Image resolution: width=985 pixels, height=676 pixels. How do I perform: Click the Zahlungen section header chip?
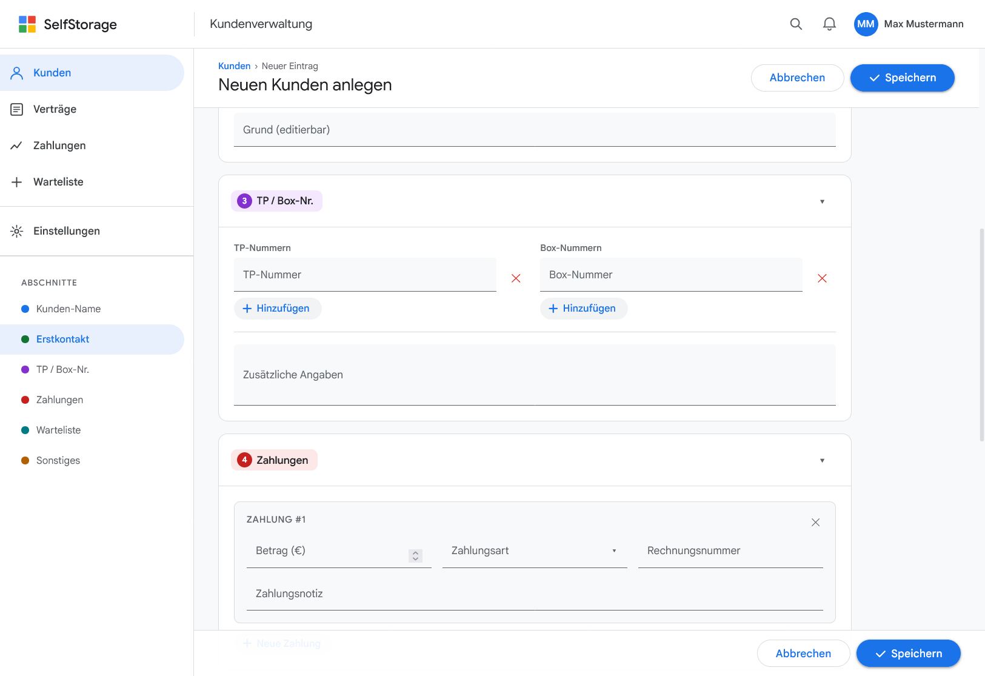point(274,460)
